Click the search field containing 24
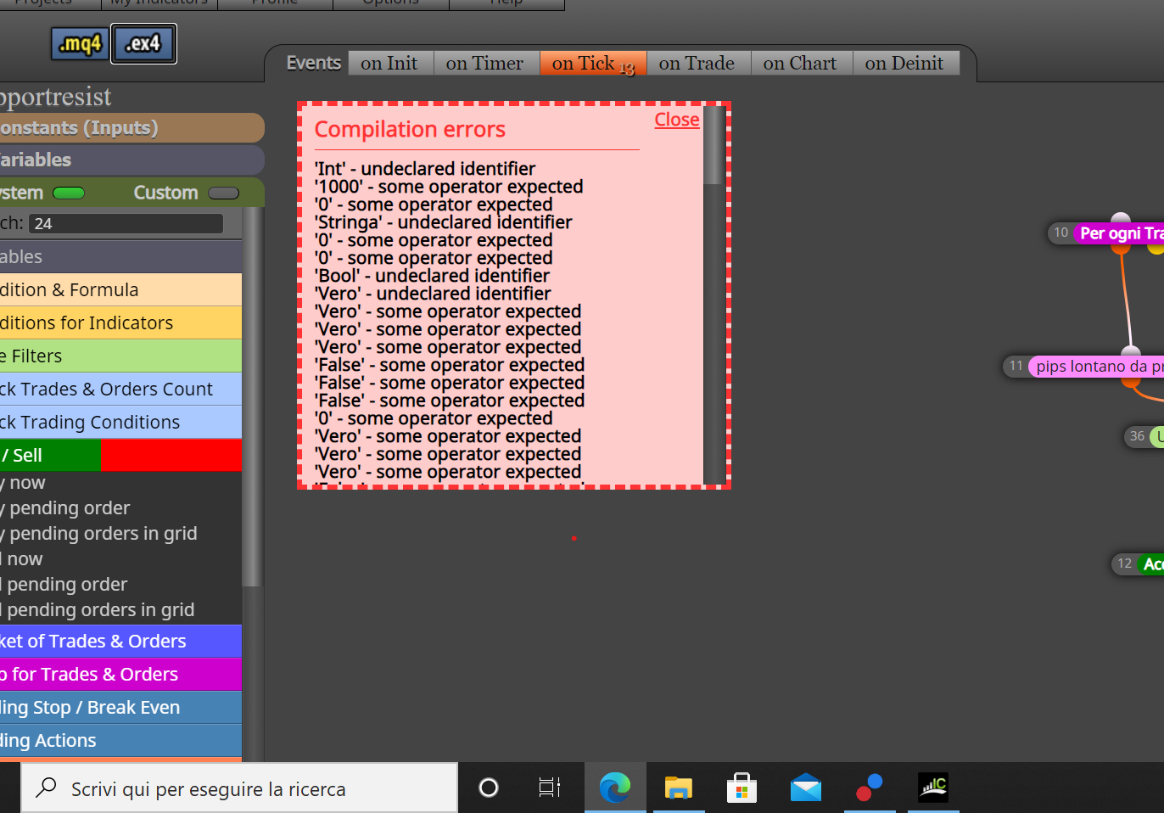 (x=126, y=223)
